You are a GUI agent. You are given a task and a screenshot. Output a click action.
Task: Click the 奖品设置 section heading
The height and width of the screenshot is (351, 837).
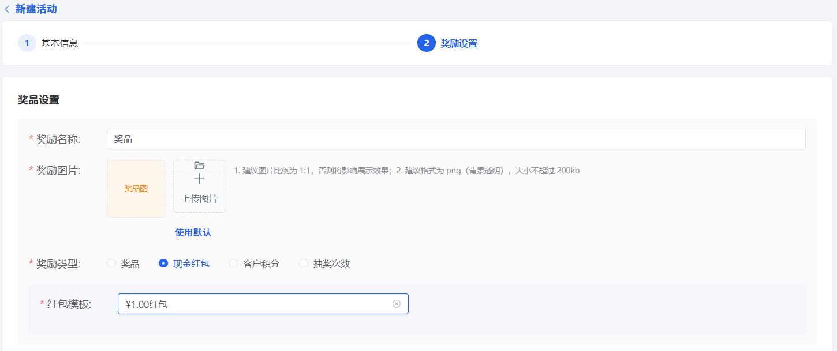pos(39,100)
